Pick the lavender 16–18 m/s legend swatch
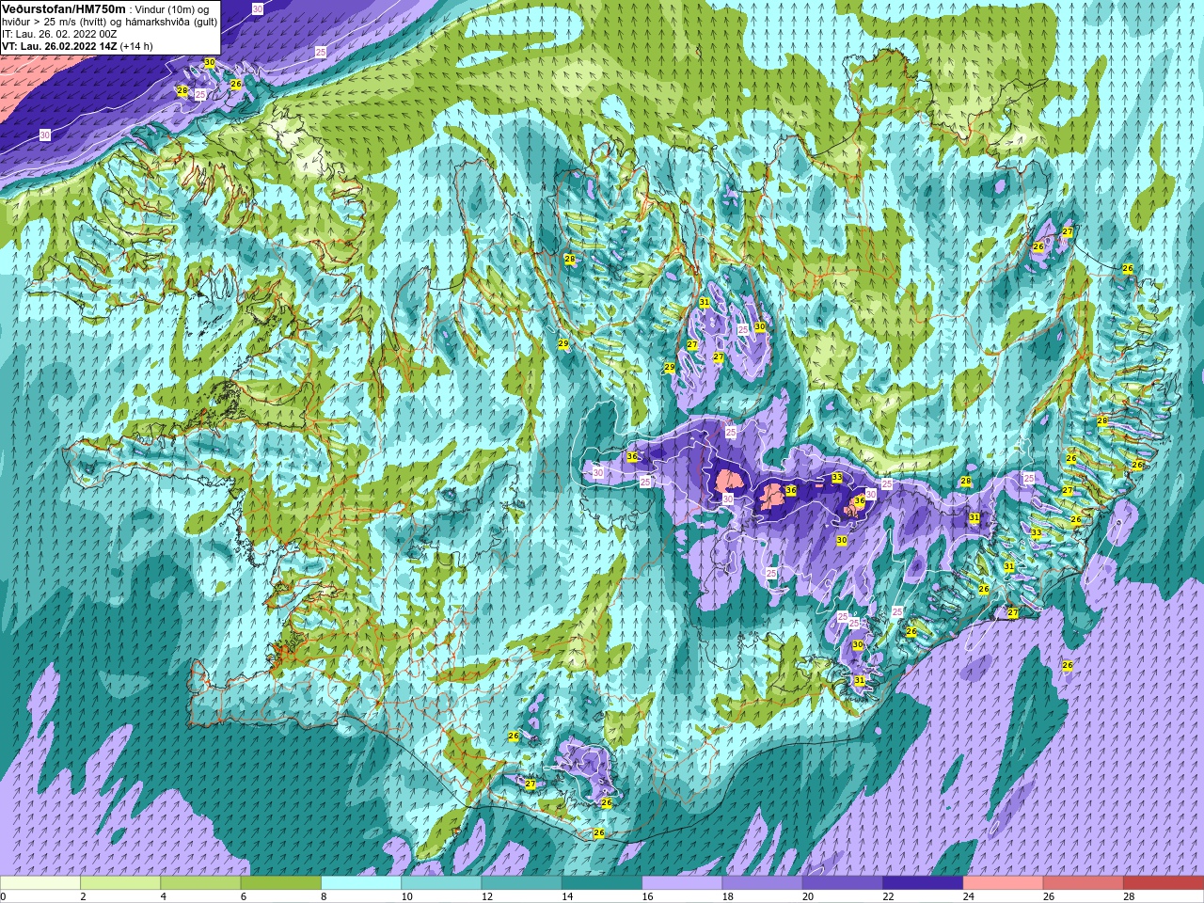Viewport: 1204px width, 903px height. 682,883
